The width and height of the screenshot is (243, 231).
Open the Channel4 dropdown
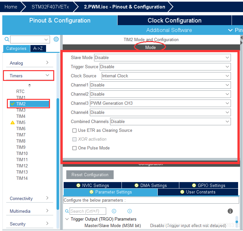(160, 113)
